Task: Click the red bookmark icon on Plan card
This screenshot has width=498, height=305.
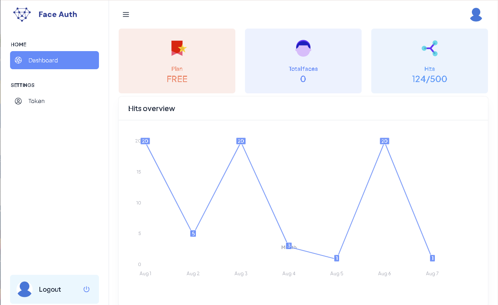Action: point(177,48)
